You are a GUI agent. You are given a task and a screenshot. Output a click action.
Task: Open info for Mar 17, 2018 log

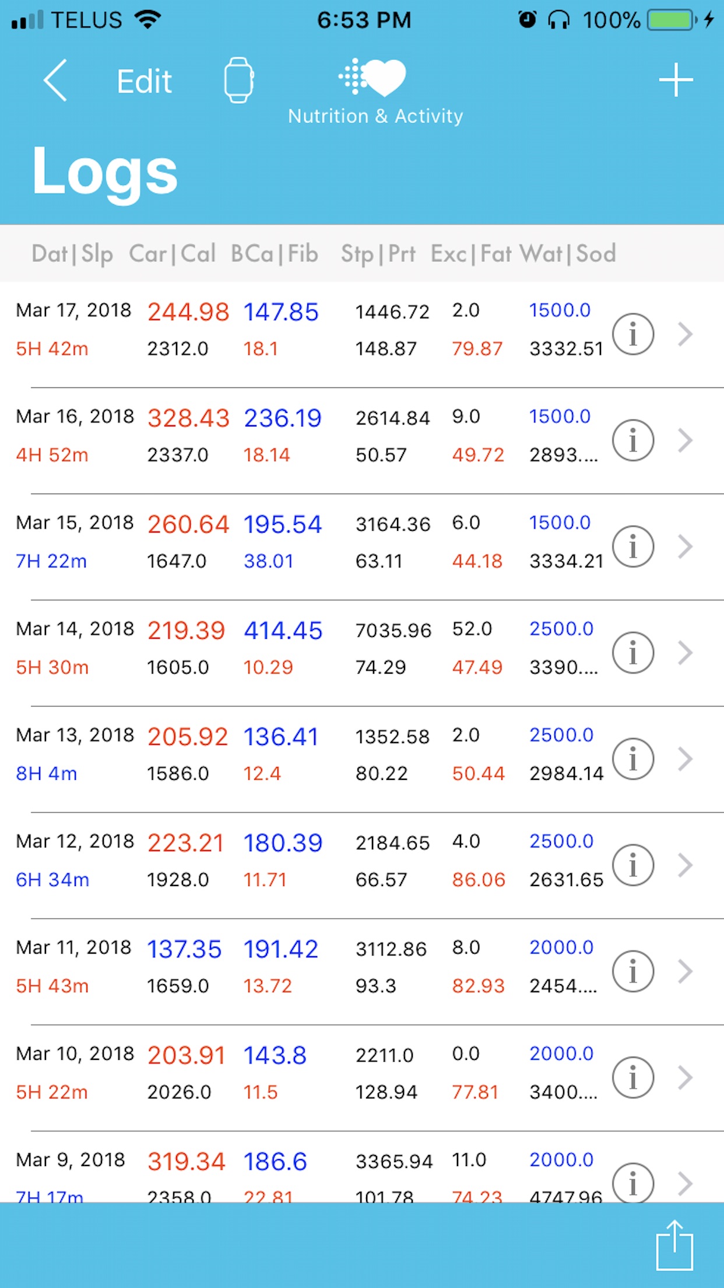point(632,334)
